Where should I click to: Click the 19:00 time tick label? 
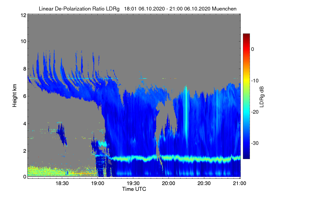point(97,183)
